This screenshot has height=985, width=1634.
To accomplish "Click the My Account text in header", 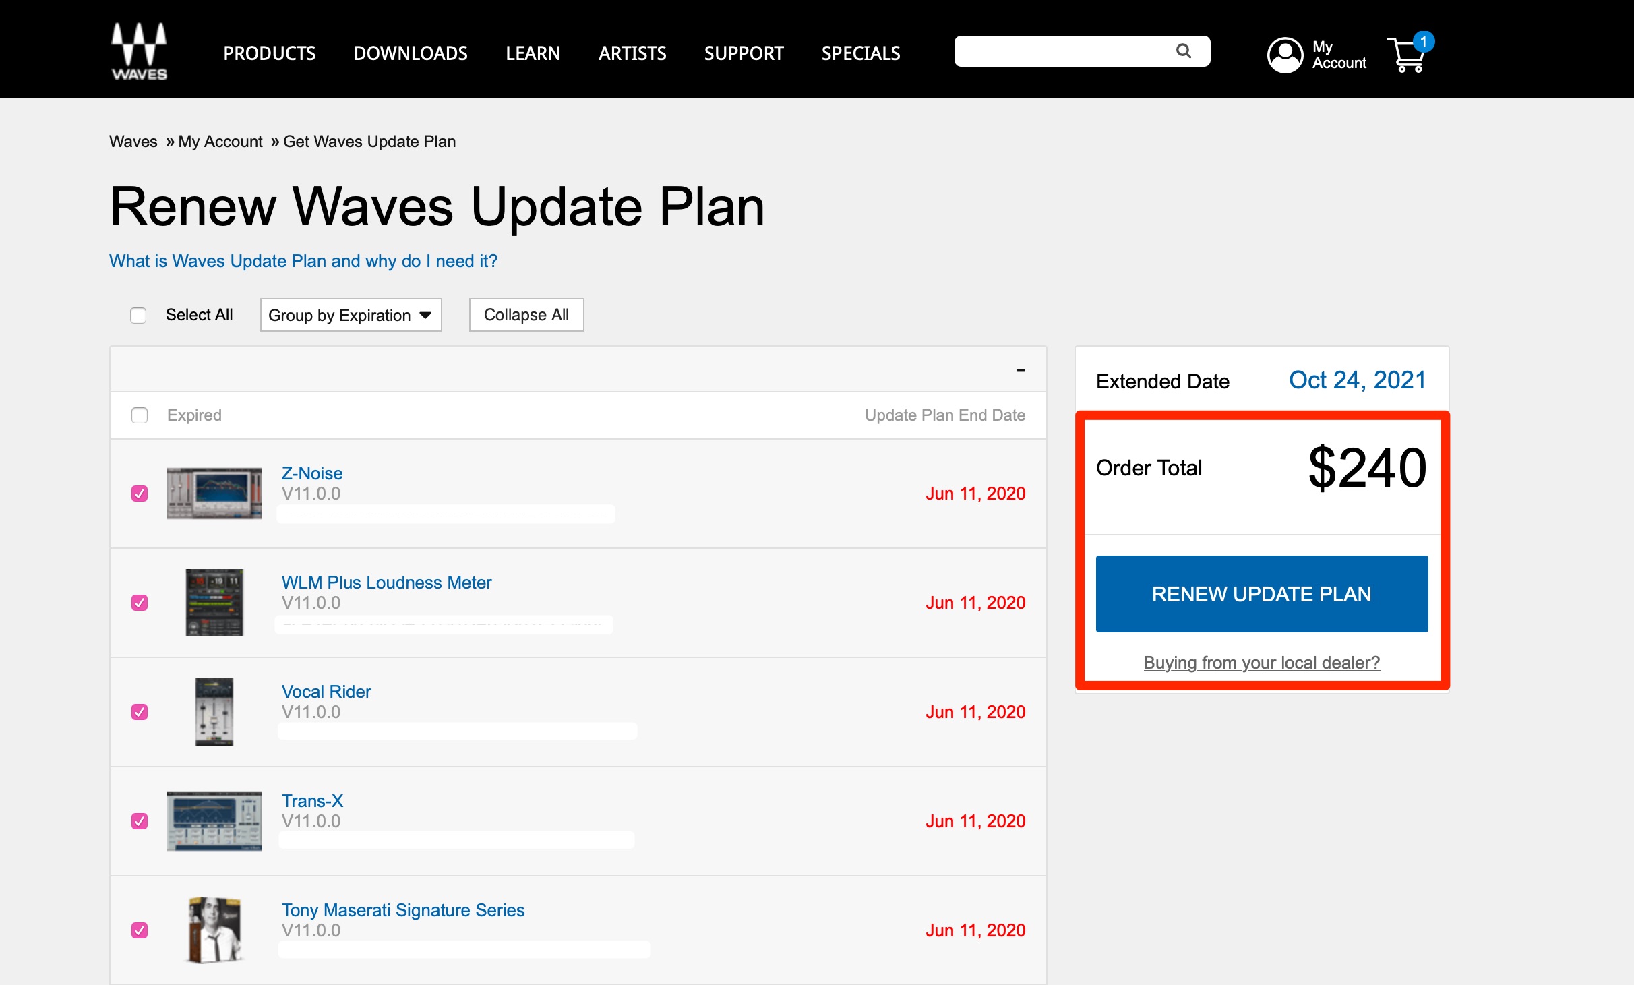I will point(1339,55).
